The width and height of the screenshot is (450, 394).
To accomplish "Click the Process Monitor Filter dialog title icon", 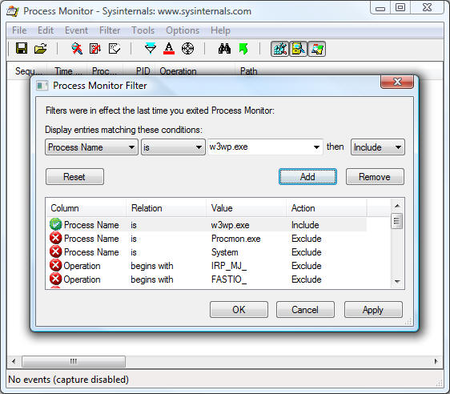I will [x=42, y=86].
